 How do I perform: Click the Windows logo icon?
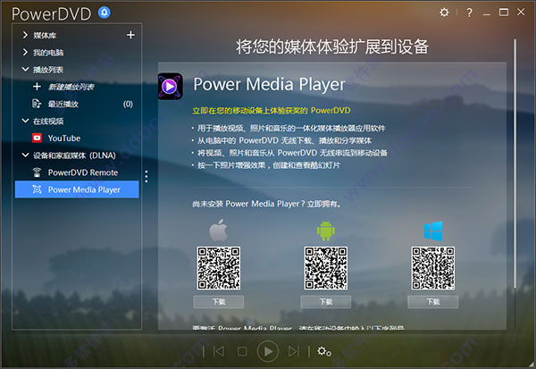pos(433,231)
